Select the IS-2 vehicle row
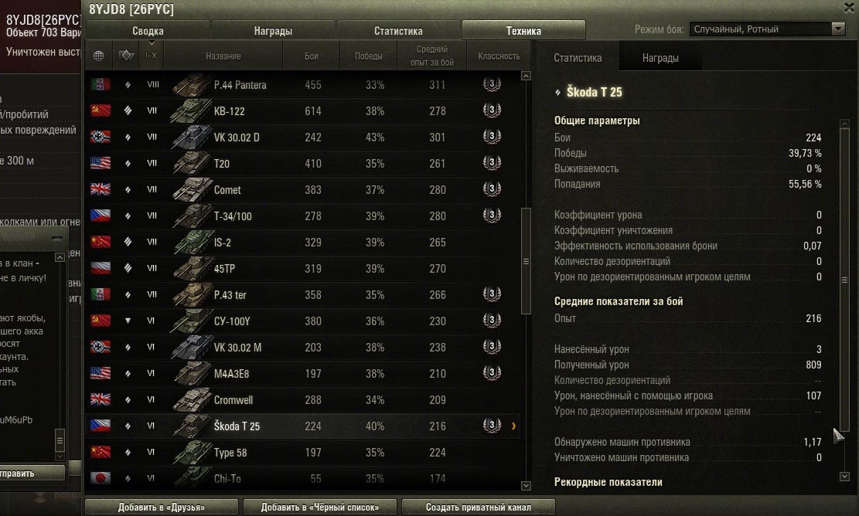Image resolution: width=859 pixels, height=516 pixels. click(x=304, y=242)
